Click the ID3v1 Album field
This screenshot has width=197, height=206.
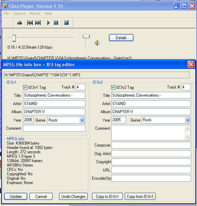point(54,112)
